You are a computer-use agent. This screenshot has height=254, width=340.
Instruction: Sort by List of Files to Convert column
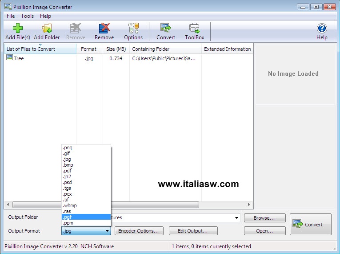40,49
